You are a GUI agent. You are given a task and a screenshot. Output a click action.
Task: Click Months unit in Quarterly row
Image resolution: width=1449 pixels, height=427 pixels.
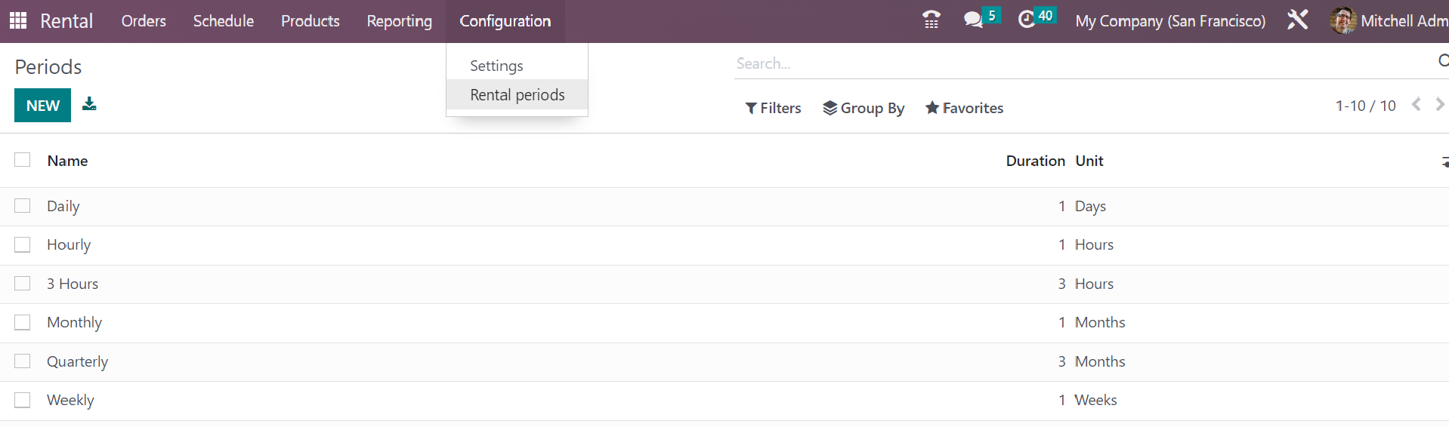pyautogui.click(x=1100, y=361)
